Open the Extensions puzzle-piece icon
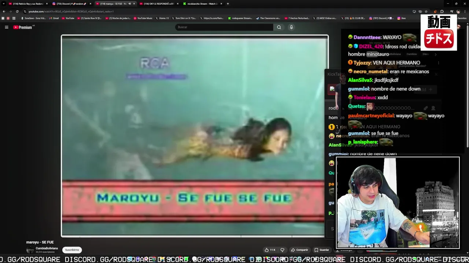The image size is (469, 263). [x=442, y=11]
